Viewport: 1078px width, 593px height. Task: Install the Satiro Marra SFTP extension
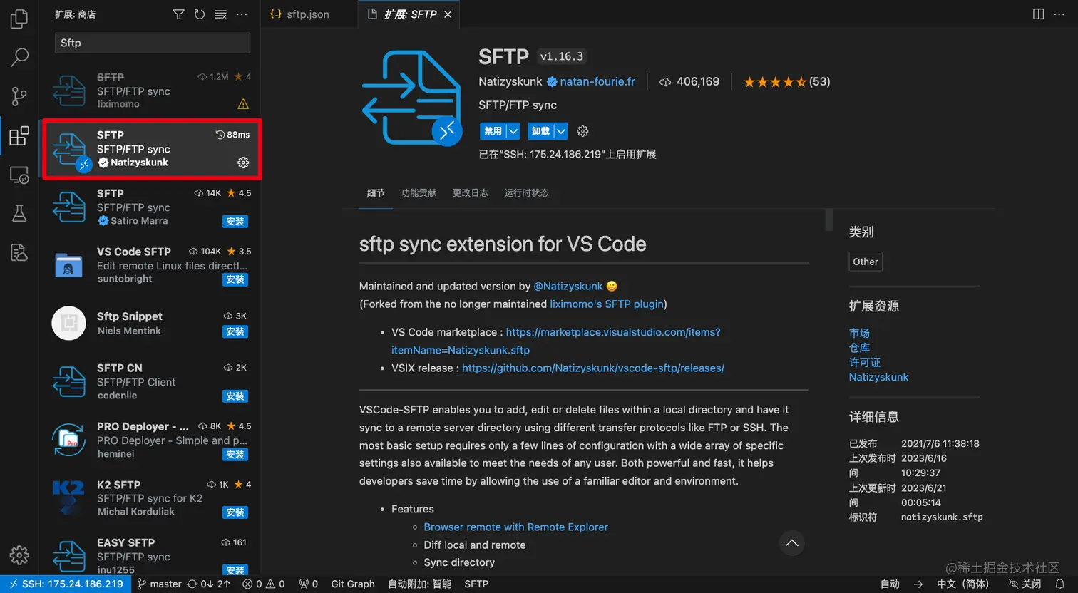(235, 222)
